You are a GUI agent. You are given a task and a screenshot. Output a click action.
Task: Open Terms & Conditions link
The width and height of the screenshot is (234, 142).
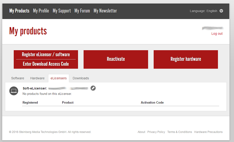pos(180,132)
